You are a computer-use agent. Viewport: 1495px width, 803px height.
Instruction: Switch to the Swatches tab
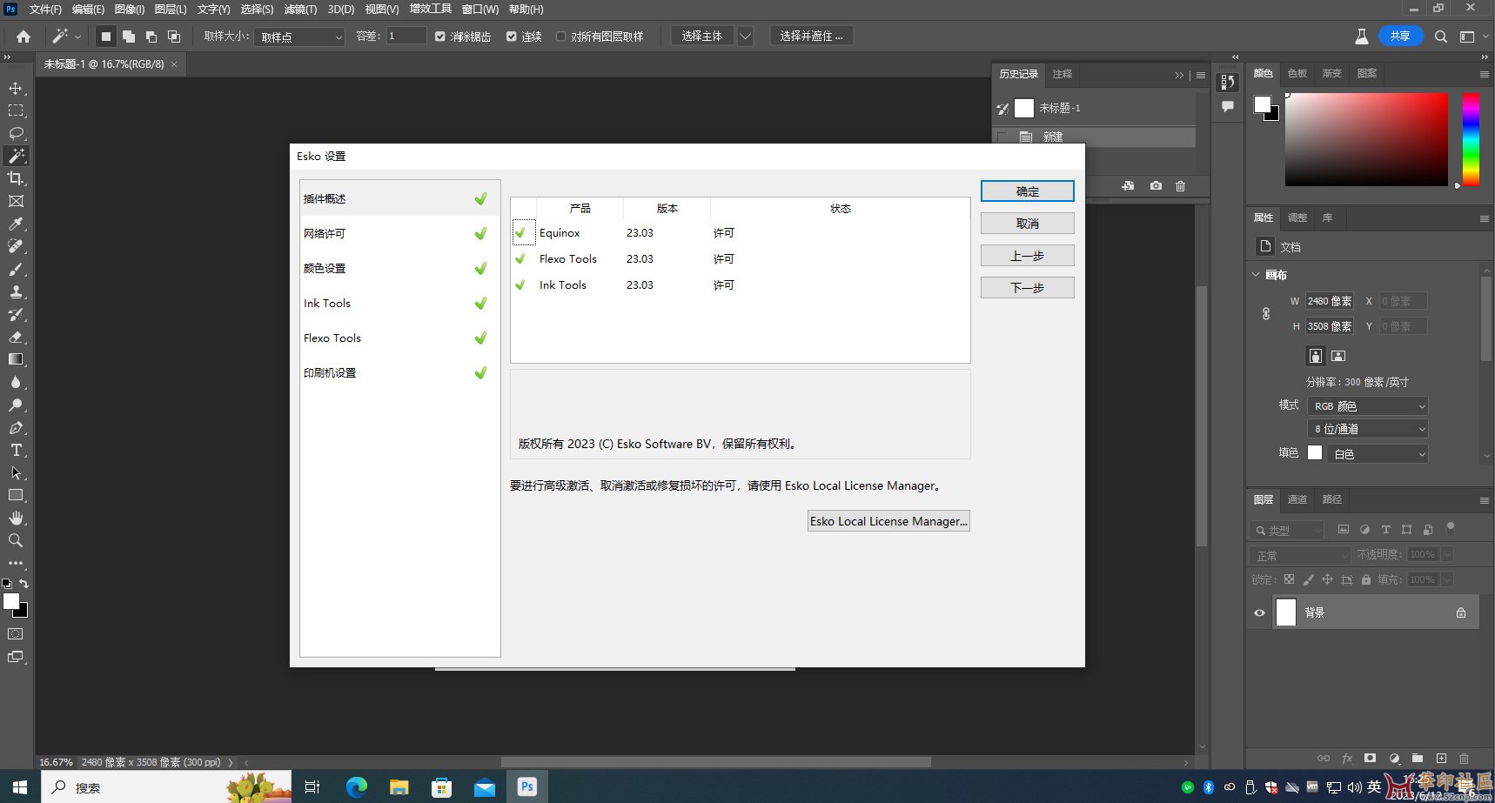click(1297, 73)
